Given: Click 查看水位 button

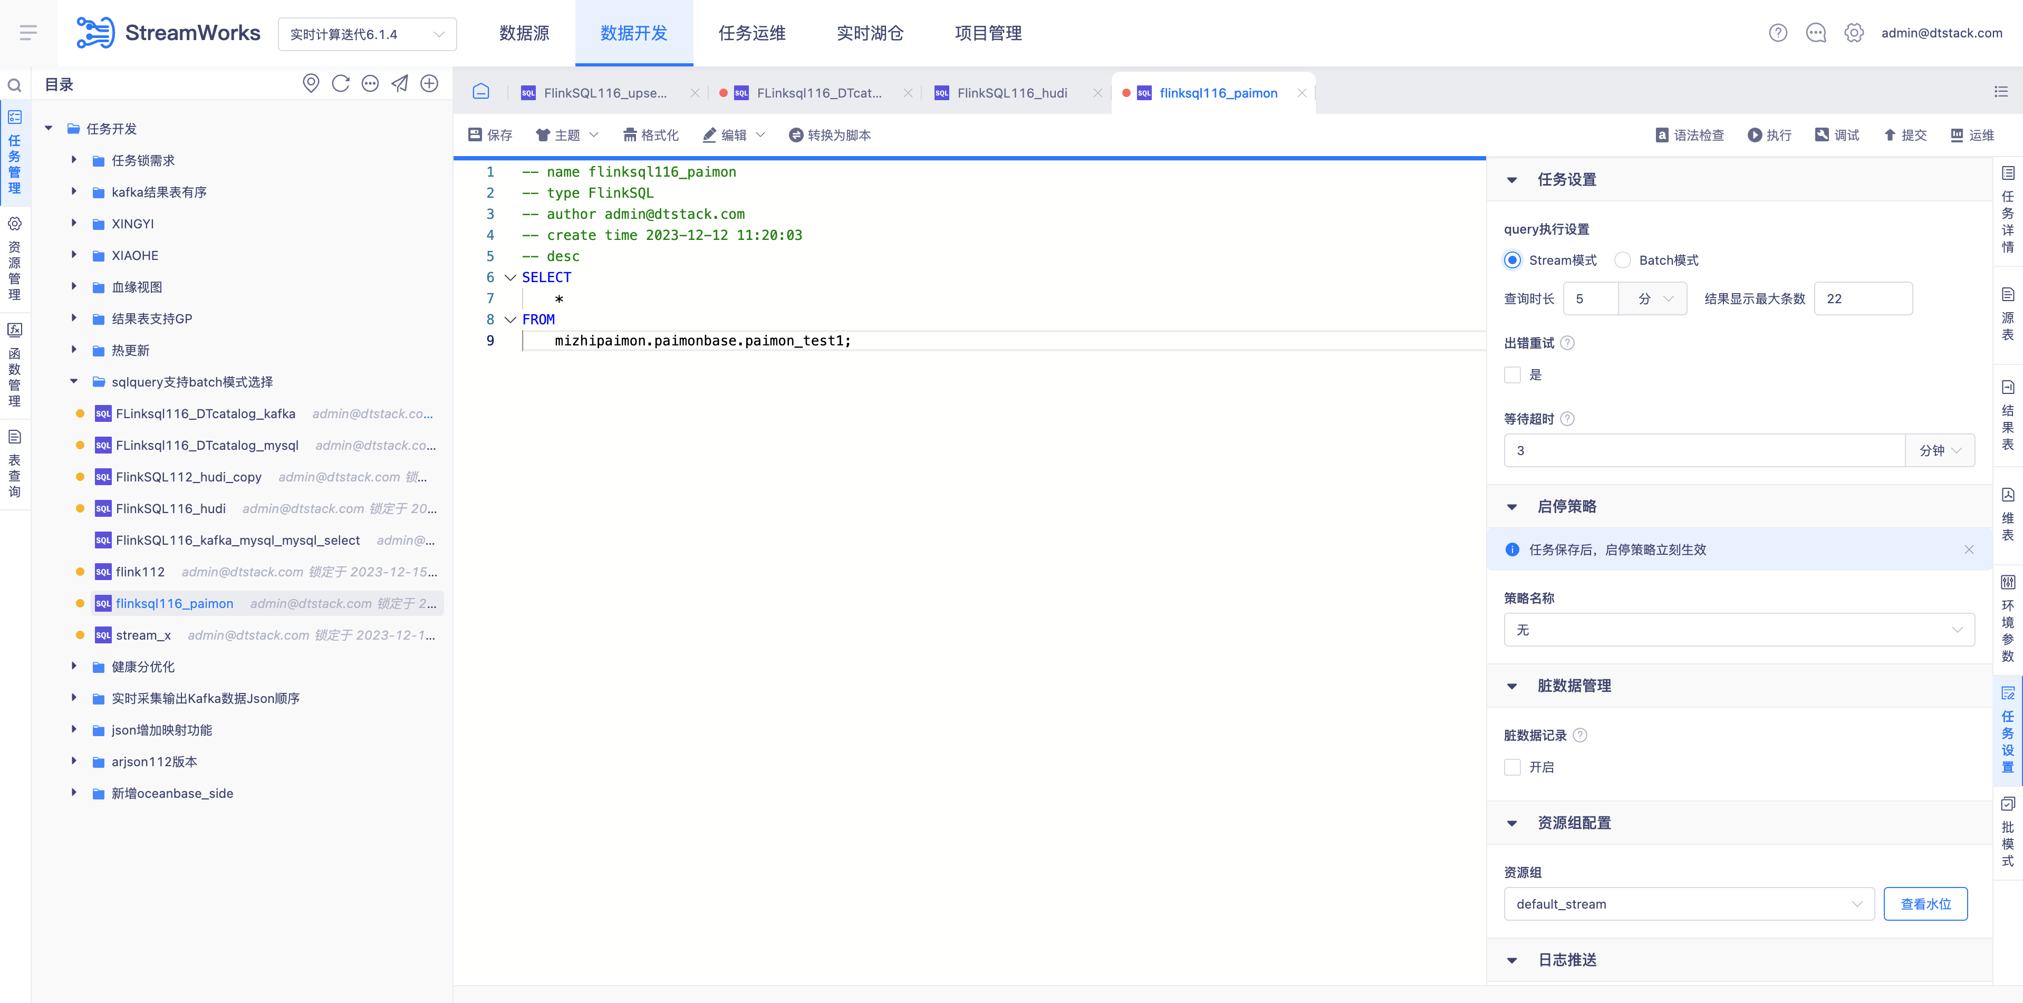Looking at the screenshot, I should (1925, 904).
